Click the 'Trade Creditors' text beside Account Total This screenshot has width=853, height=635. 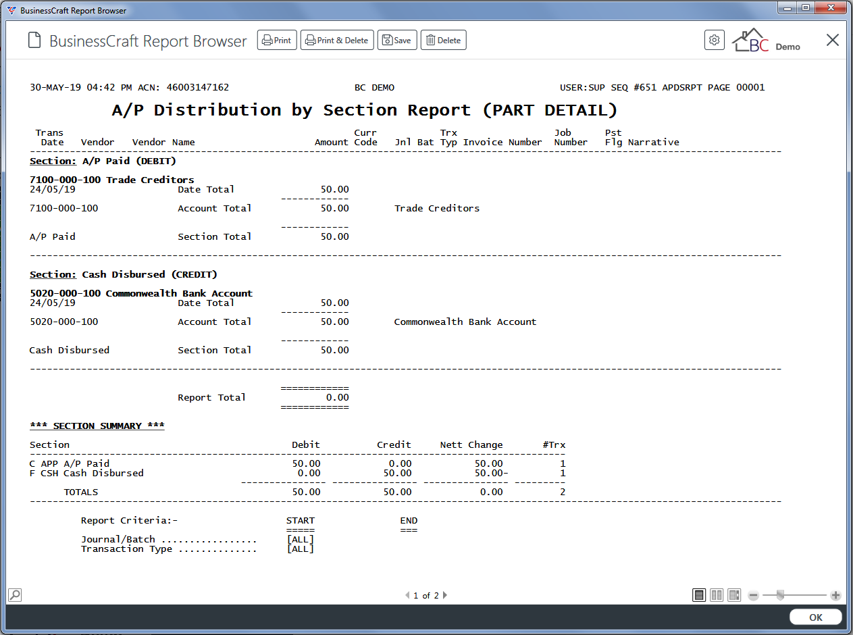[x=437, y=208]
